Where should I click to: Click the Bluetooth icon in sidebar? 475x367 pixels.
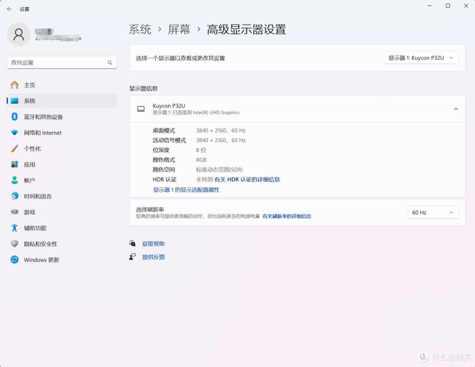[x=15, y=117]
